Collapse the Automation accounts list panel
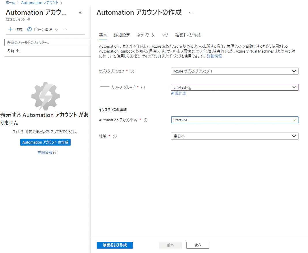 click(x=80, y=12)
